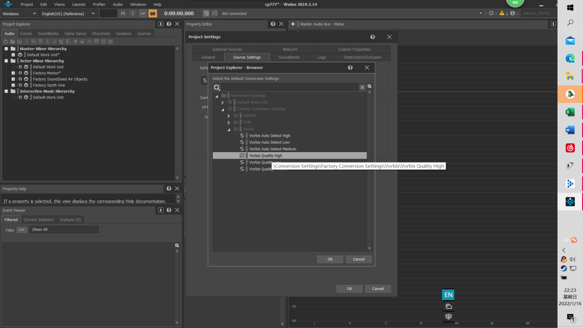Expand the Factory Motion work unit
583x328 pixels.
pos(13,73)
